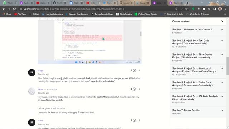Viewport: 229px width, 129px height.
Task: Open the Jupyter Extensions bookmark
Action: (x=52, y=14)
